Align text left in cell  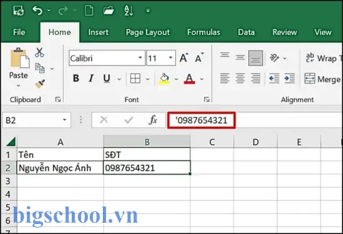coord(225,79)
